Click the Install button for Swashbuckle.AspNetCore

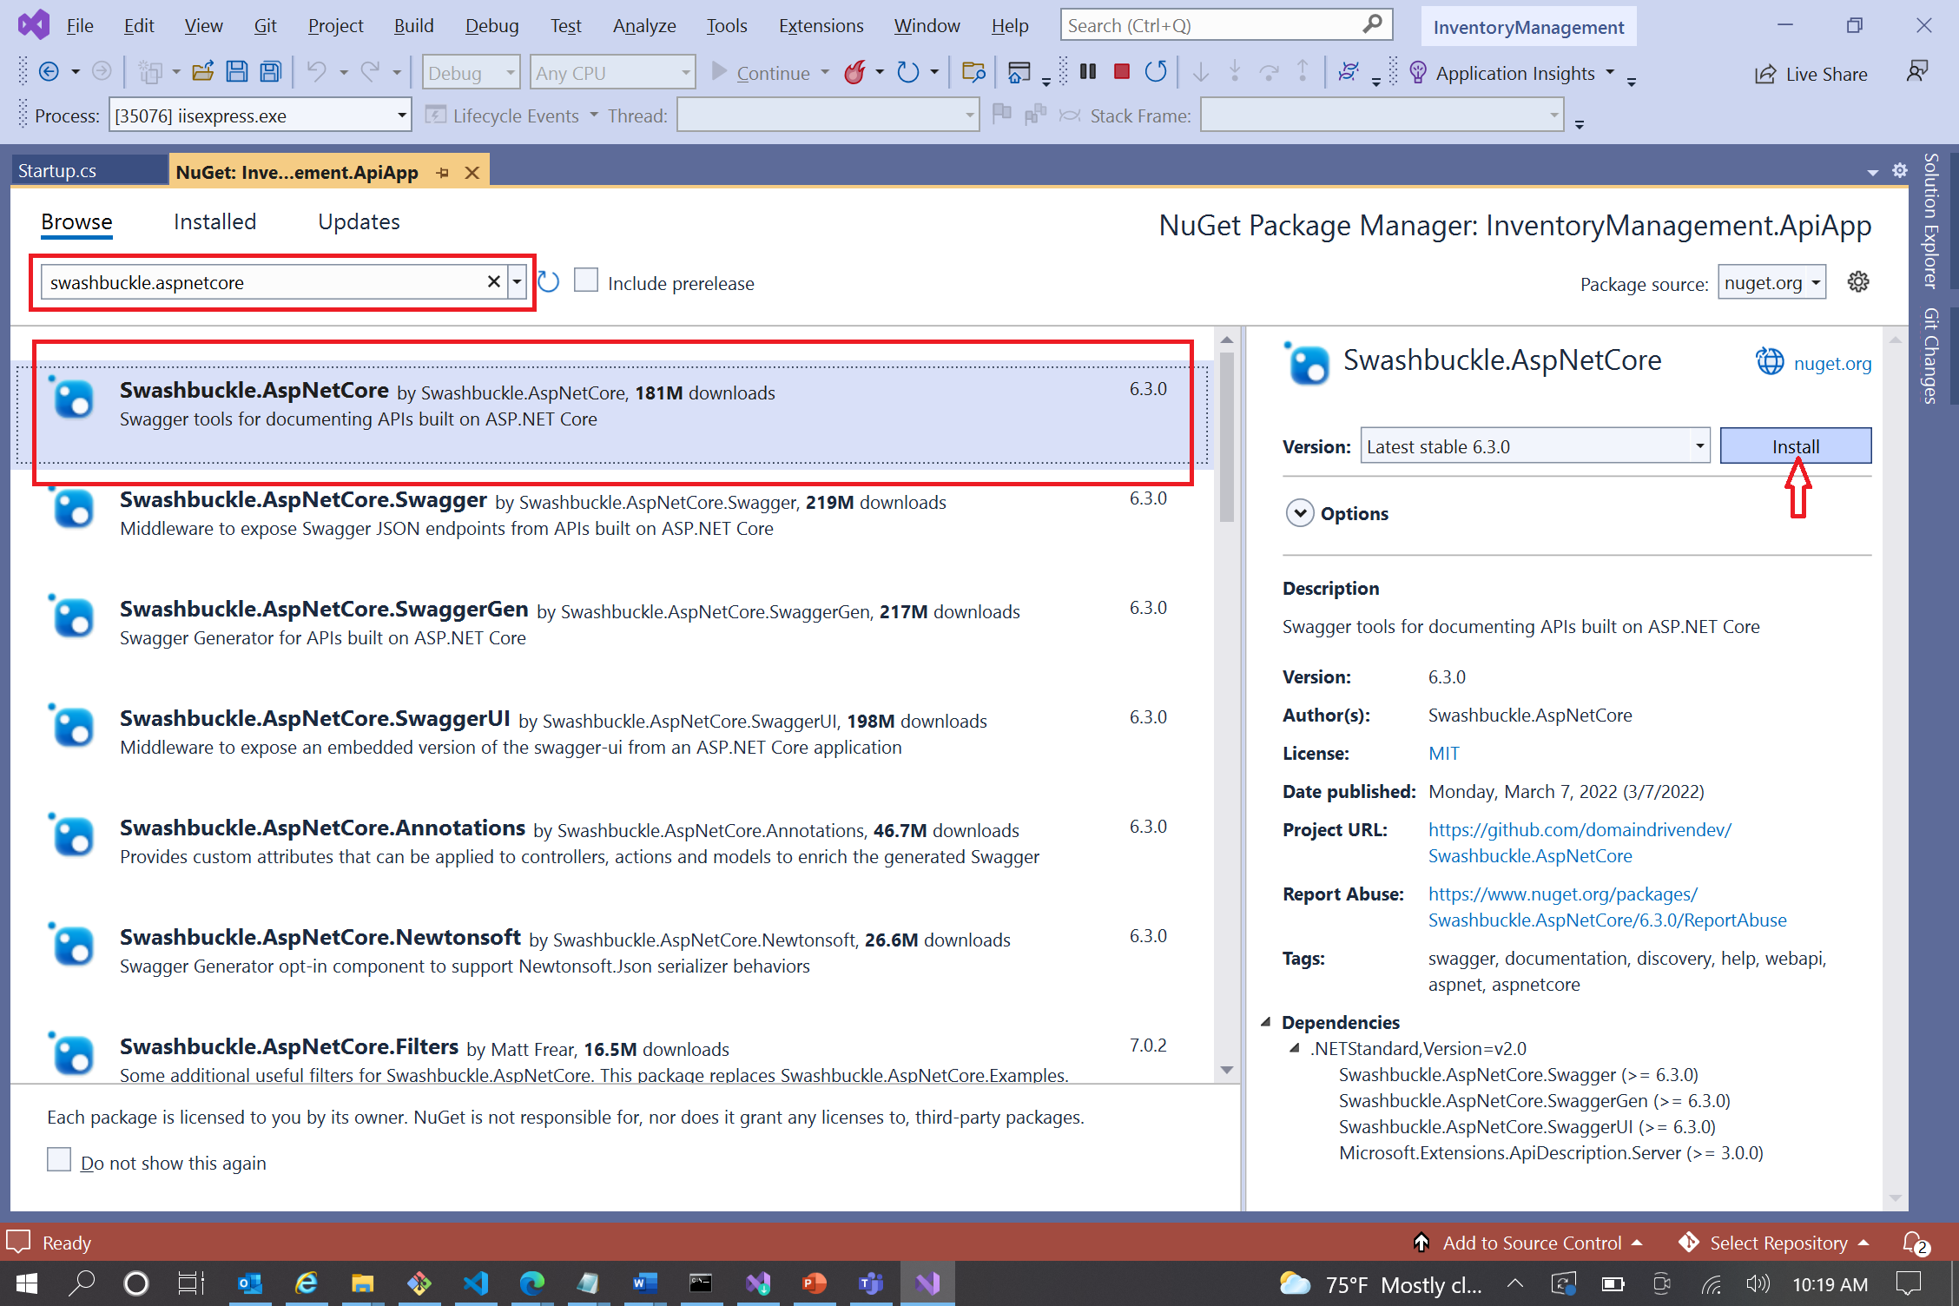[1796, 445]
